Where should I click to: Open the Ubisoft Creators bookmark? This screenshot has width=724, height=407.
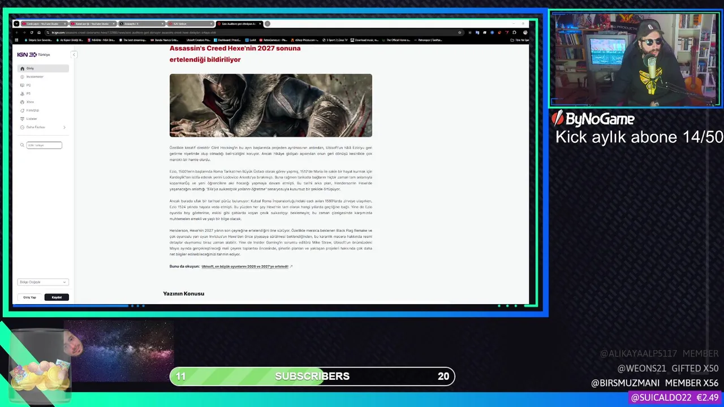(x=199, y=40)
